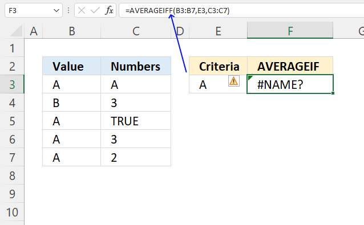Select cell C6 containing 3
The width and height of the screenshot is (364, 225).
click(136, 139)
